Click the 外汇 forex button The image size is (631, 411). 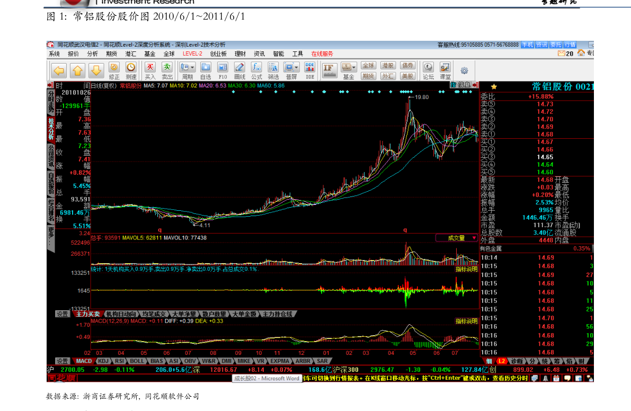coord(388,76)
